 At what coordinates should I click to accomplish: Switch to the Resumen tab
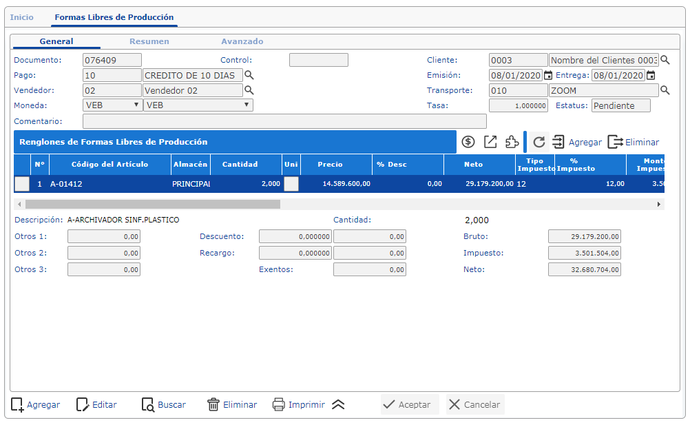pos(149,41)
